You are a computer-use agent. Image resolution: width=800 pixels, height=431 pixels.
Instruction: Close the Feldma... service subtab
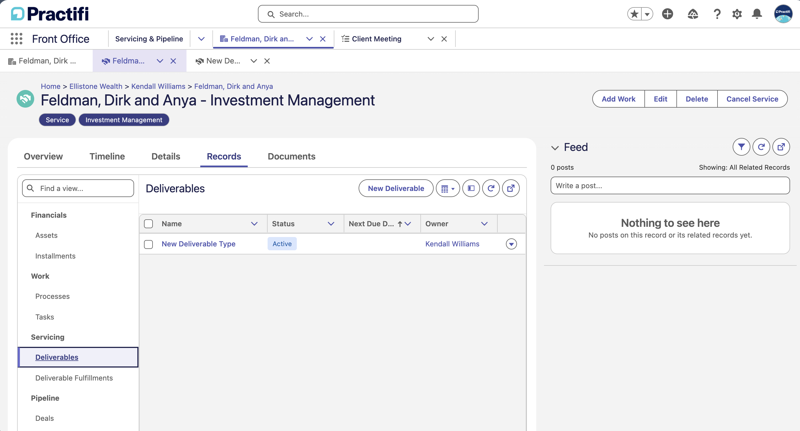tap(173, 61)
